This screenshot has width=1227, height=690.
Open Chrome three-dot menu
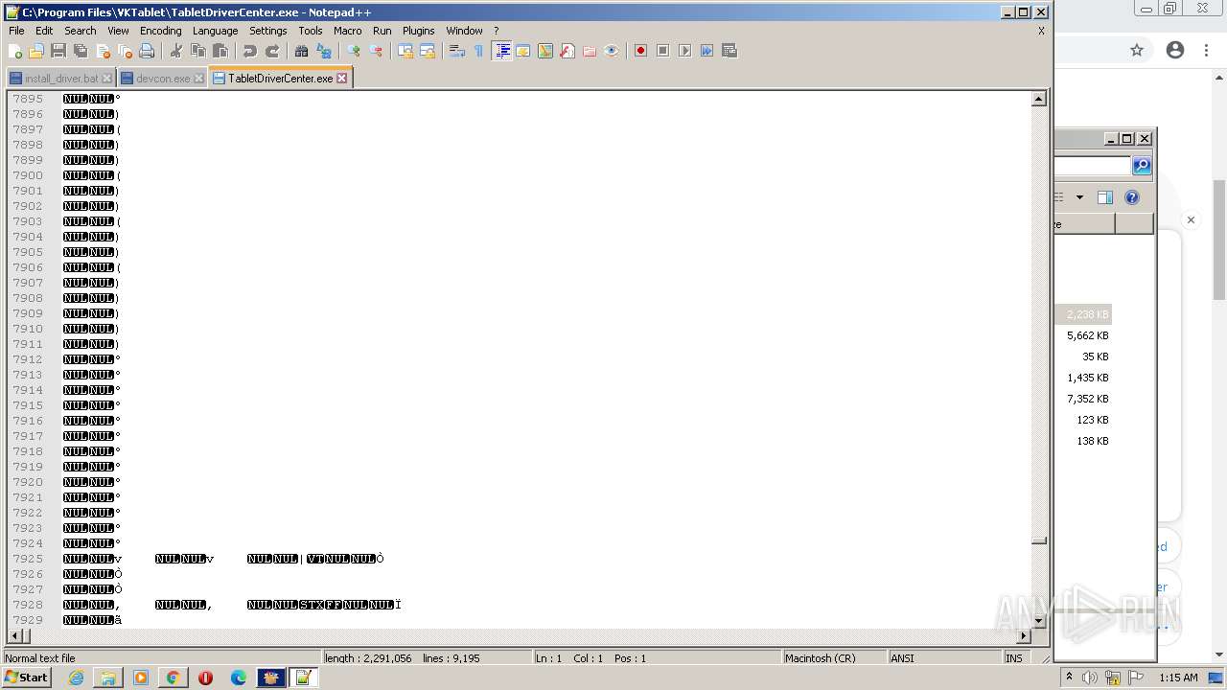coord(1206,50)
